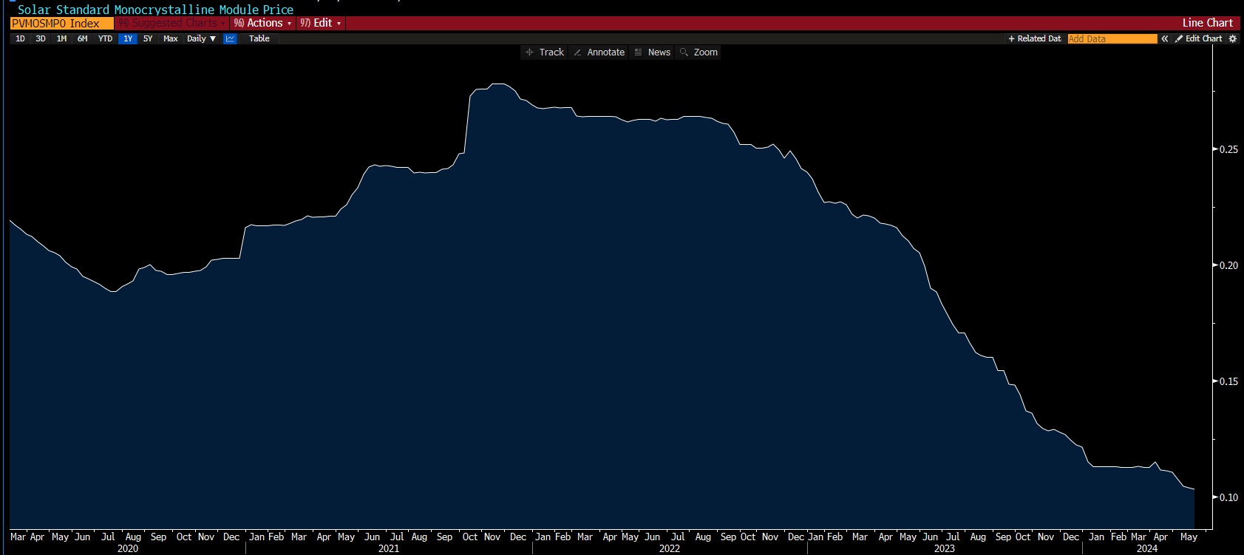Switch to Table view
Screen dimensions: 1244x555
coord(259,38)
